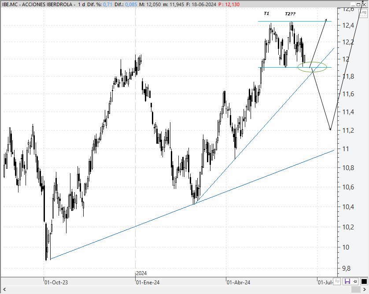The width and height of the screenshot is (369, 294).
Task: Select the 'T1' chart annotation
Action: click(x=266, y=13)
